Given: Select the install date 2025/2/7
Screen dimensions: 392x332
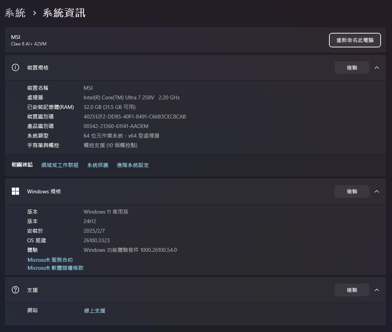Looking at the screenshot, I should click(94, 231).
